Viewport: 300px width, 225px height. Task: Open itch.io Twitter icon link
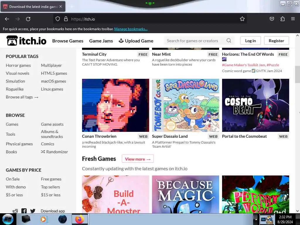point(33,211)
